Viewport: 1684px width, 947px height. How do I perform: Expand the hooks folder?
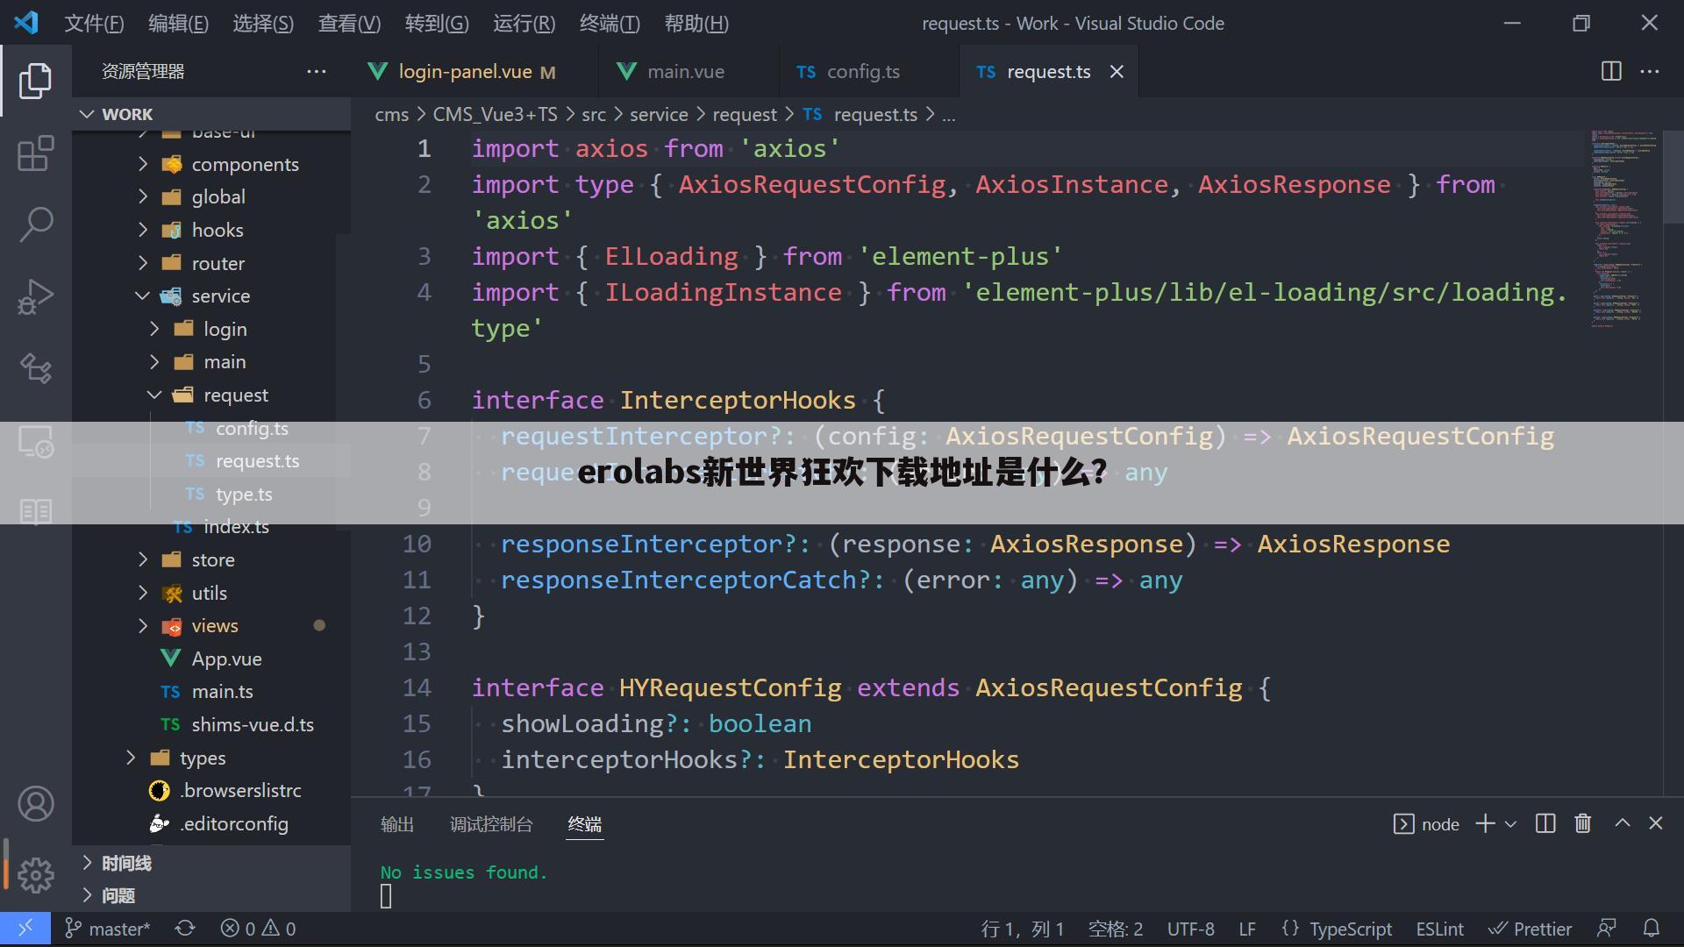210,230
